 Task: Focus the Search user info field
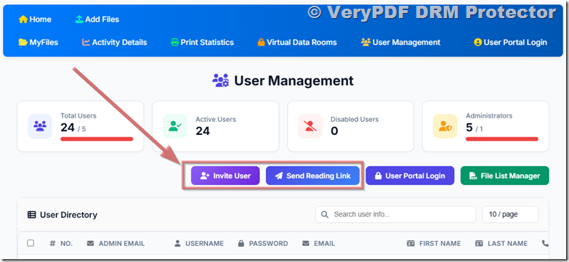pyautogui.click(x=395, y=215)
